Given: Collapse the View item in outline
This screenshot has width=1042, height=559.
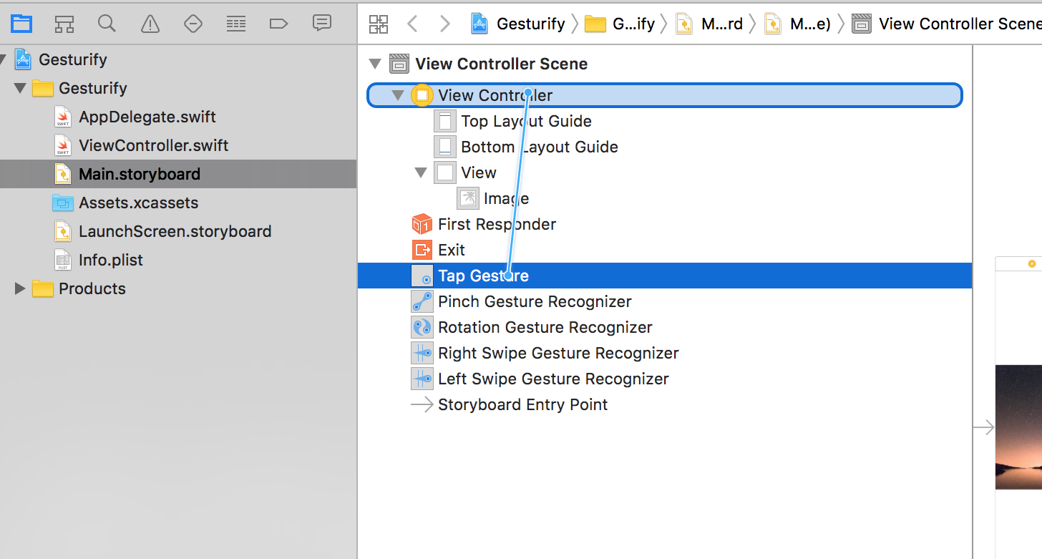Looking at the screenshot, I should click(x=421, y=172).
